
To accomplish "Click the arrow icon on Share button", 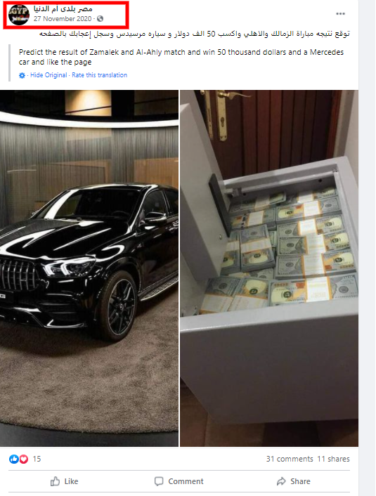I will [x=281, y=481].
